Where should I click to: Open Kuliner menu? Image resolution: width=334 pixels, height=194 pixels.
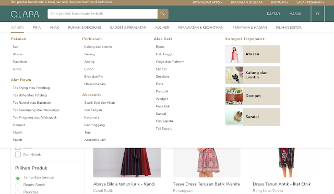click(162, 28)
